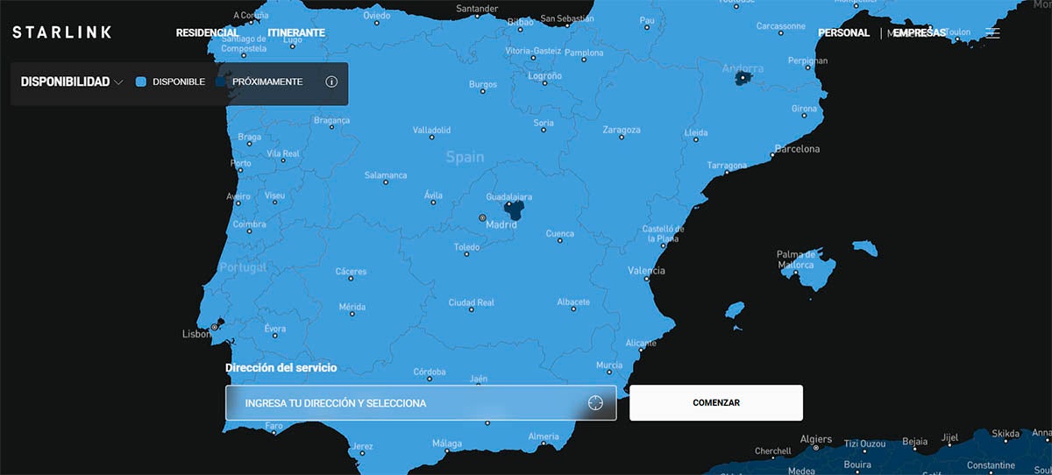Click the dark blue coming-soon area near Guadalajara
Viewport: 1052px width, 475px height.
pyautogui.click(x=515, y=209)
